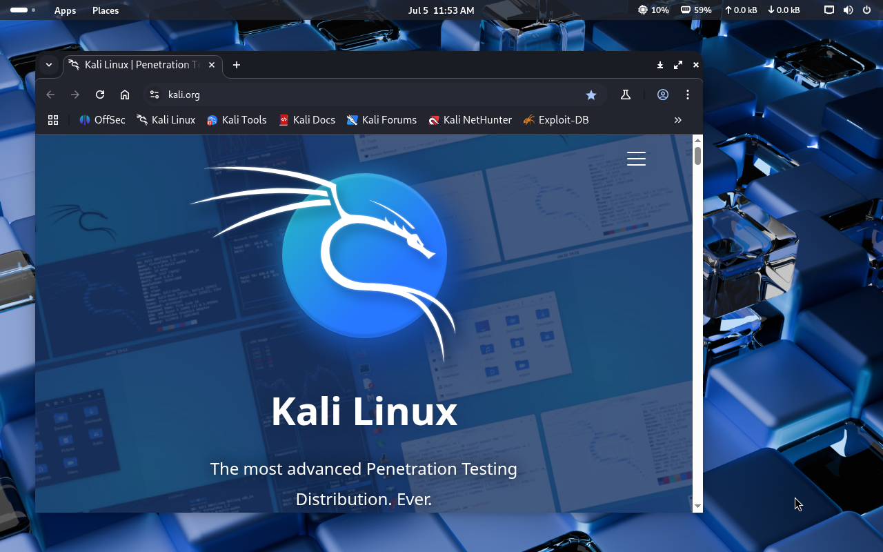883x552 pixels.
Task: Select the Kali Linux Penetration Testing tab
Action: click(x=142, y=65)
